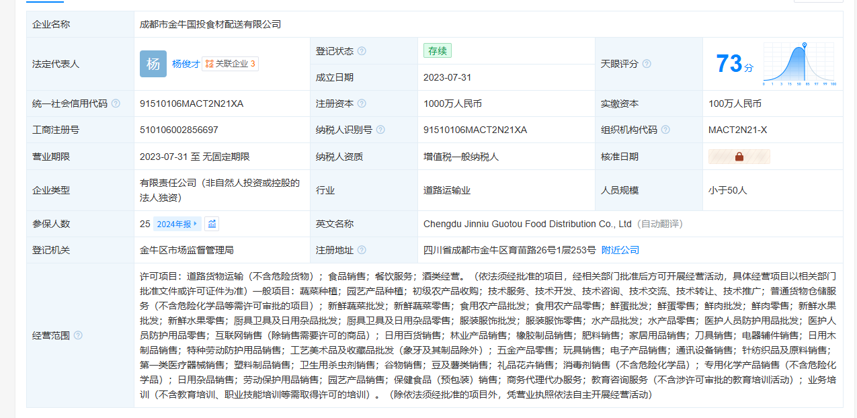Click the company name 成都市金牛国投食材配送有限公司
The height and width of the screenshot is (418, 857).
point(210,24)
